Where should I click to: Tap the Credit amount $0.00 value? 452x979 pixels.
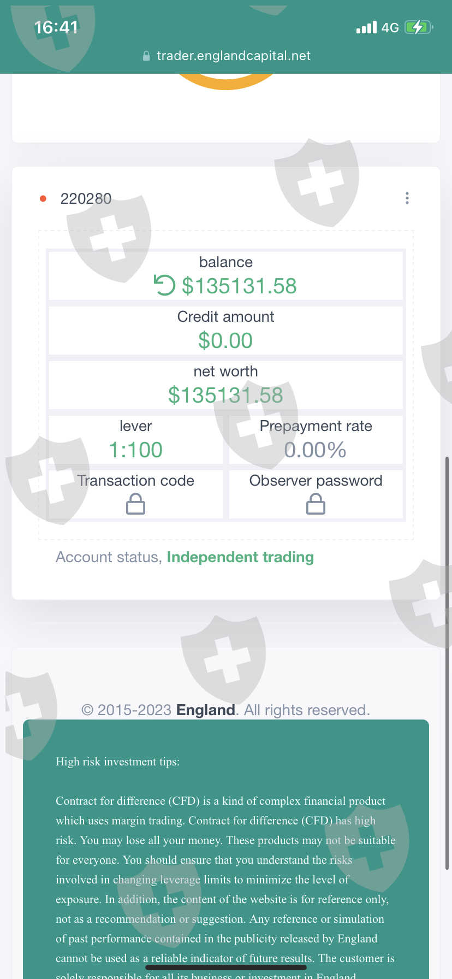point(225,340)
